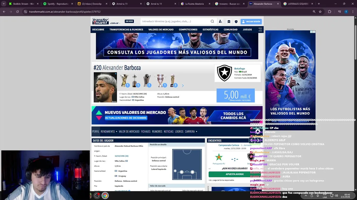Bookmark this page with the star icon

pos(320,12)
